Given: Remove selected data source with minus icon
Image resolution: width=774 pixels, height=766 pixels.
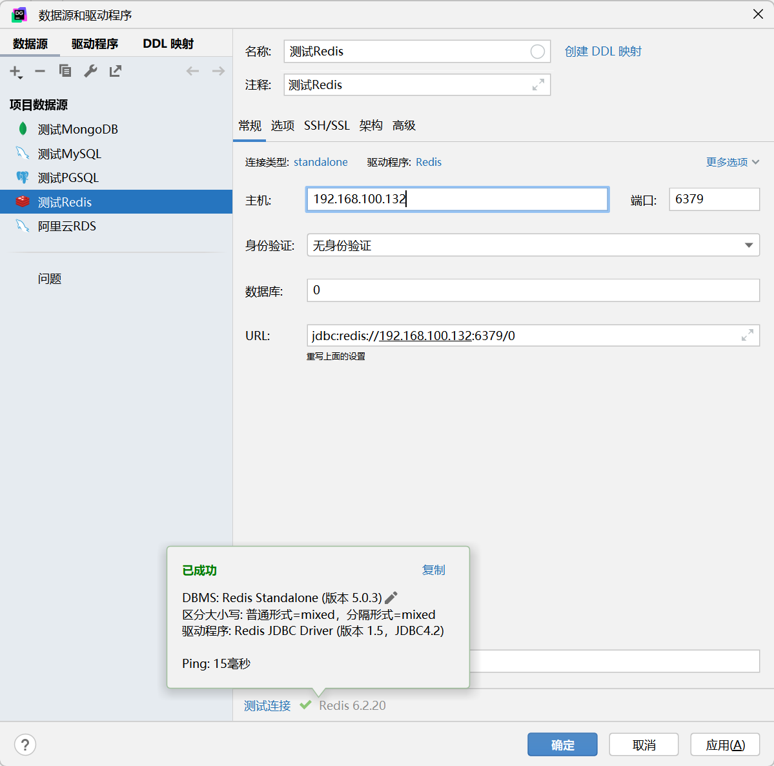Looking at the screenshot, I should [40, 72].
